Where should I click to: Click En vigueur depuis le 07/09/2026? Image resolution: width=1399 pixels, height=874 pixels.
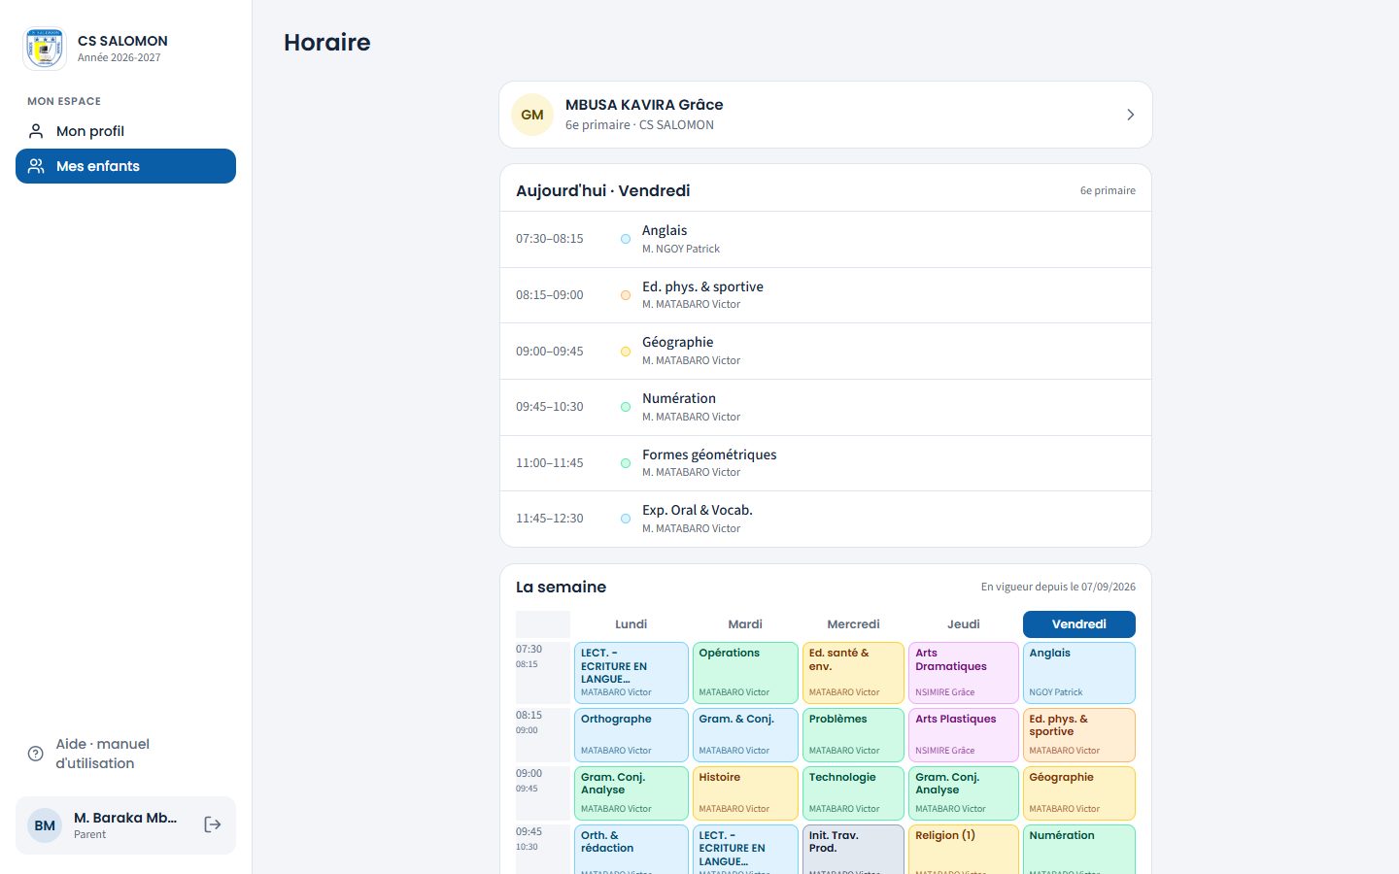point(1058,587)
